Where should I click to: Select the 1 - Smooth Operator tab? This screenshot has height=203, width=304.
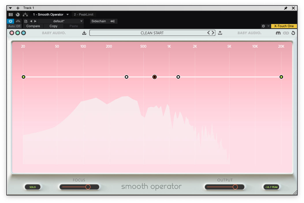point(48,14)
